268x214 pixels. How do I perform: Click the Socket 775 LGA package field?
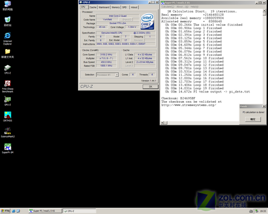tap(118, 23)
